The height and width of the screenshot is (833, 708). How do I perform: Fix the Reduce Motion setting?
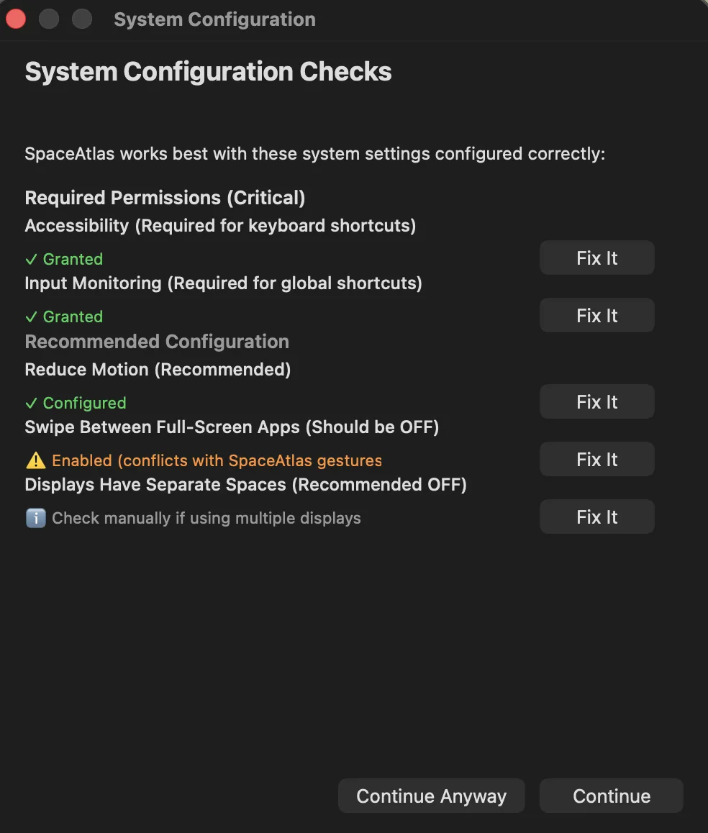pyautogui.click(x=596, y=401)
